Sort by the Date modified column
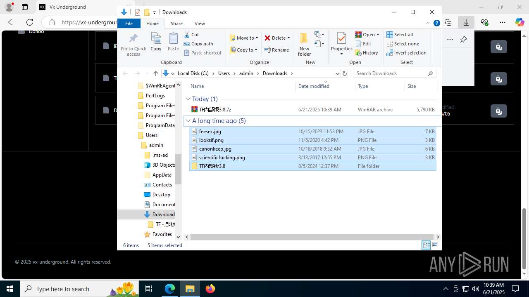 (325, 86)
